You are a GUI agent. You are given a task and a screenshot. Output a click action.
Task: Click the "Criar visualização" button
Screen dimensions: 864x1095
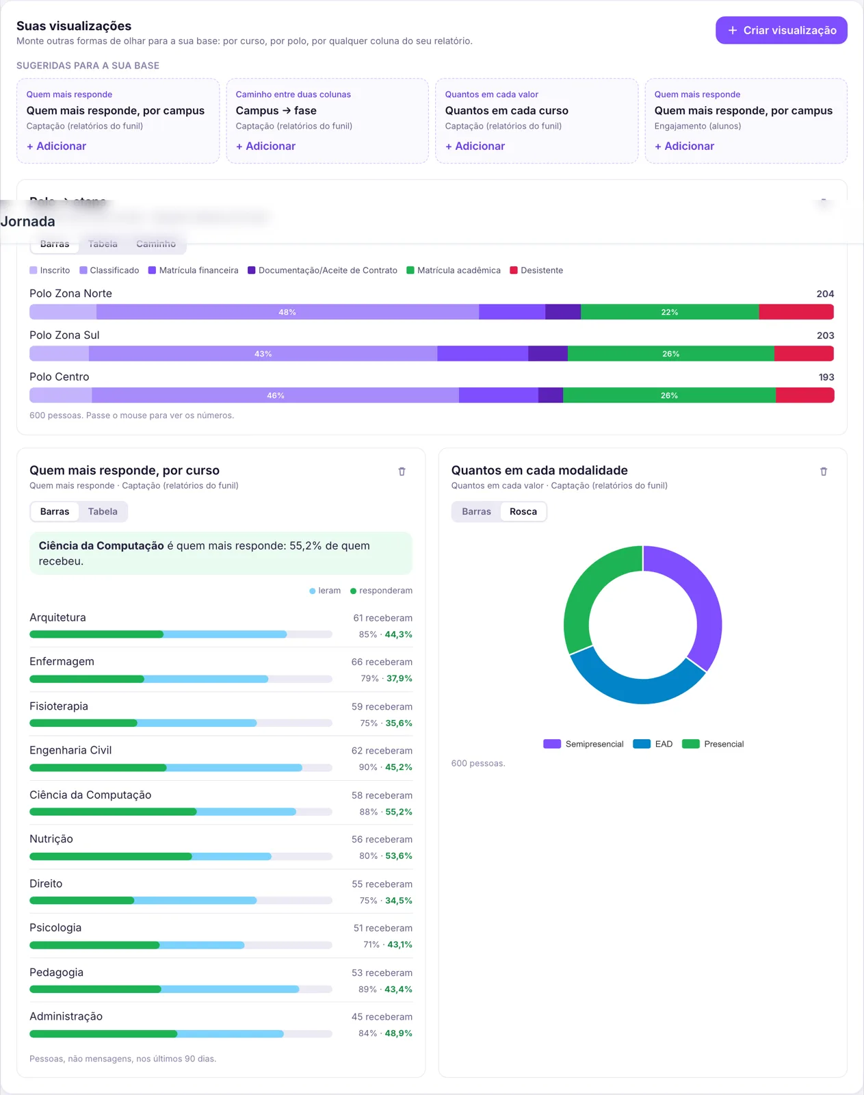coord(781,30)
